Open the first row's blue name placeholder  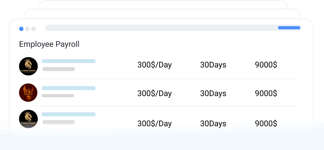68,61
